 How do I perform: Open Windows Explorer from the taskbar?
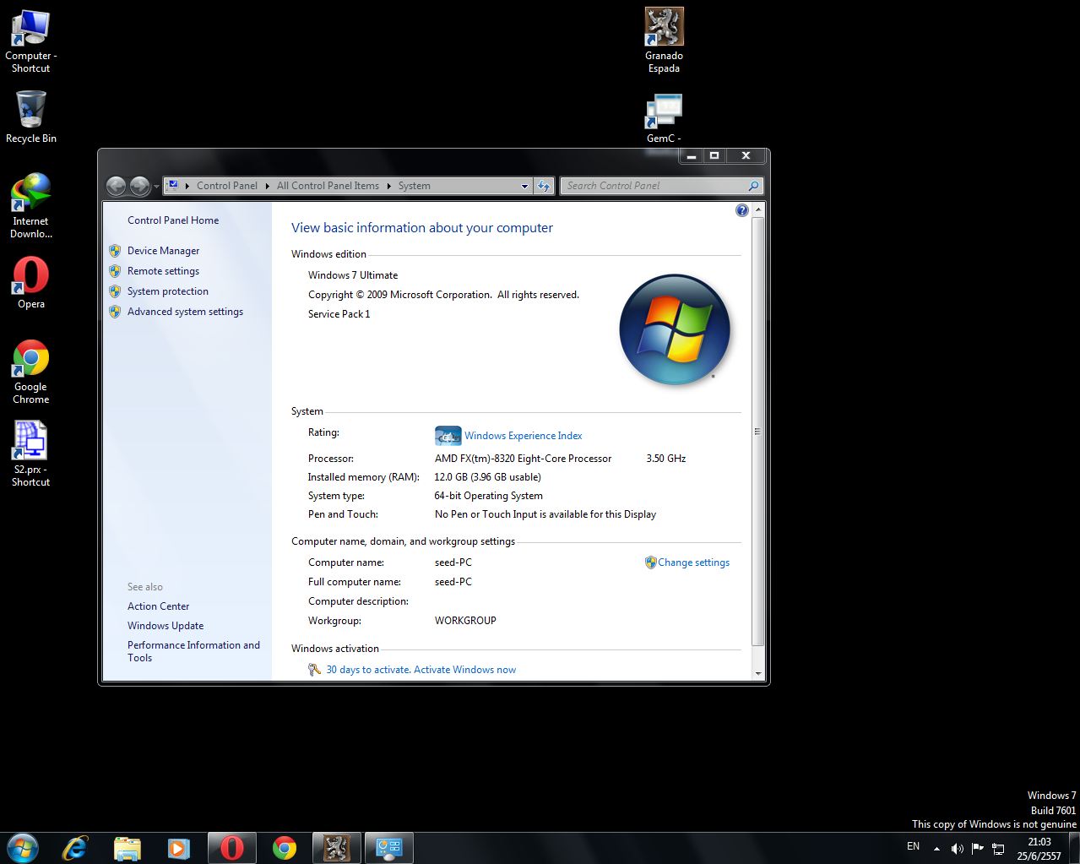(x=127, y=847)
